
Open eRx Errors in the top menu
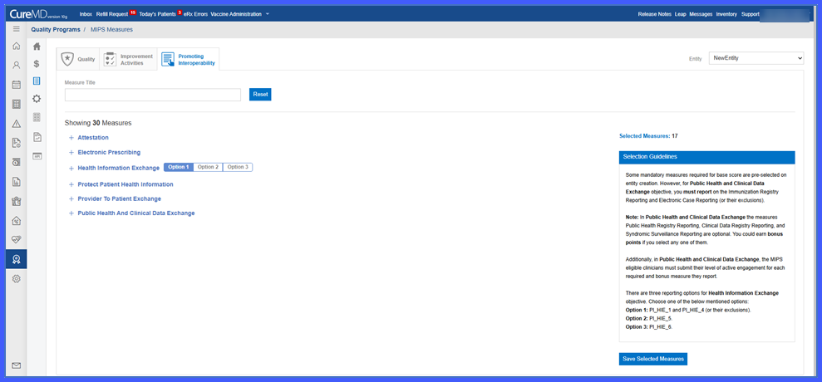pyautogui.click(x=196, y=14)
